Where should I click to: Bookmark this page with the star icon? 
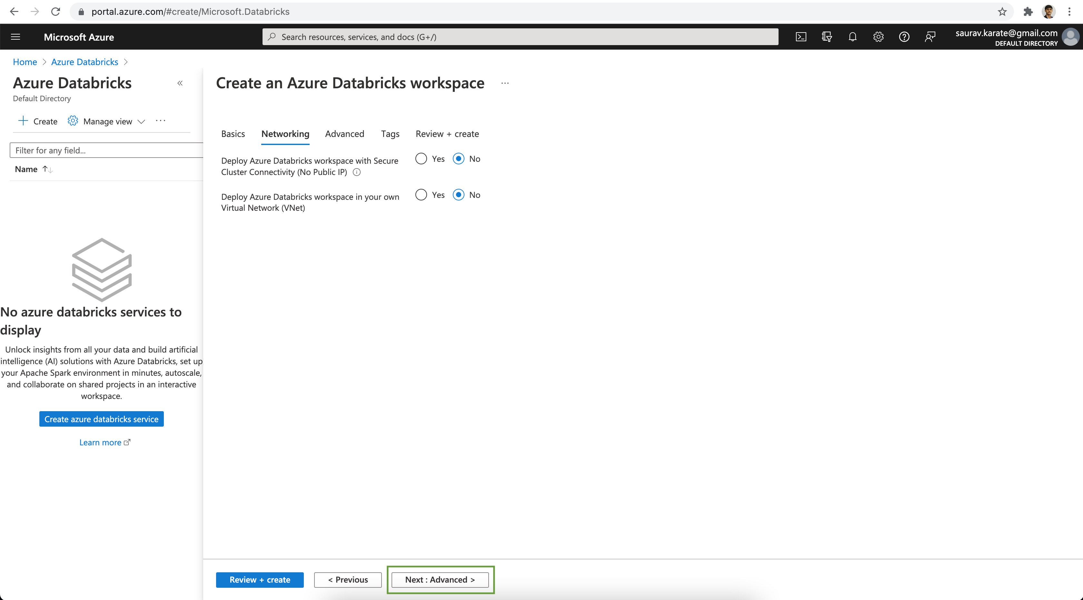[1002, 12]
